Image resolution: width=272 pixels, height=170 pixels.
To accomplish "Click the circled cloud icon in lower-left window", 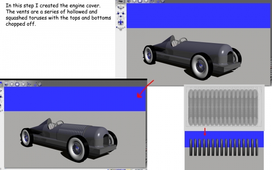I will [x=17, y=84].
